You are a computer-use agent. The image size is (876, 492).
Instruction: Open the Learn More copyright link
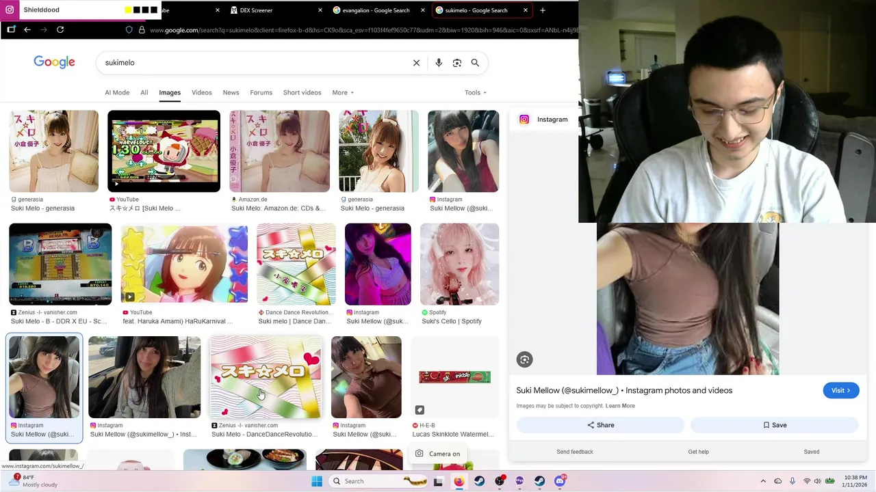[620, 406]
